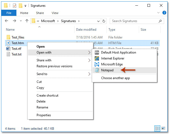Click the Internet Explorer icon
This screenshot has width=170, height=134.
[97, 58]
